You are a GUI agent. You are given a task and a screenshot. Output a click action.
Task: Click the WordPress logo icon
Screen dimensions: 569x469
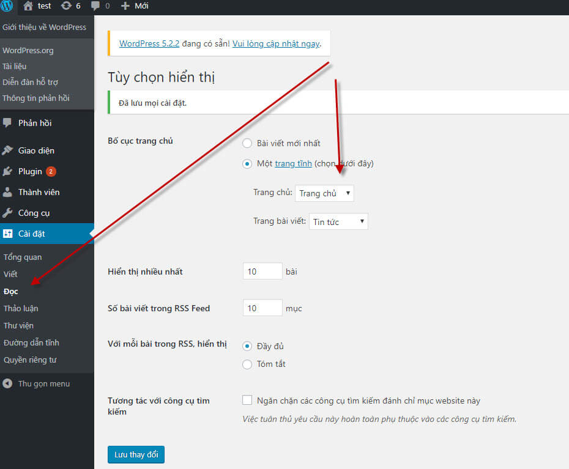tap(7, 6)
